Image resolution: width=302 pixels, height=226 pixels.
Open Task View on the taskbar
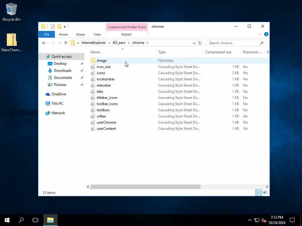(35, 220)
